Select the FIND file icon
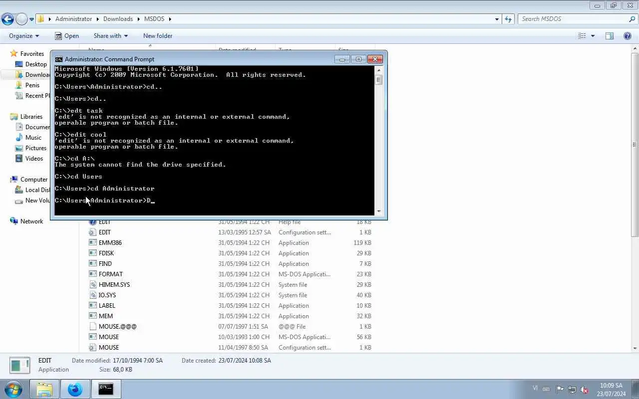Viewport: 639px width, 399px height. [92, 264]
